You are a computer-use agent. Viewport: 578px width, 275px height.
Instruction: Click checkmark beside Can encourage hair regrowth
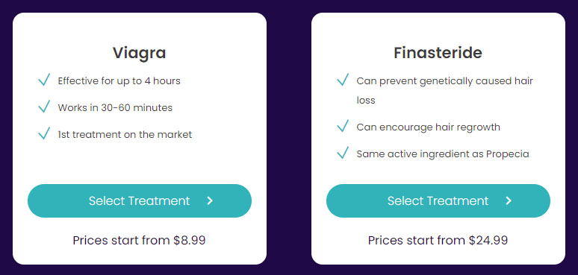(x=343, y=126)
